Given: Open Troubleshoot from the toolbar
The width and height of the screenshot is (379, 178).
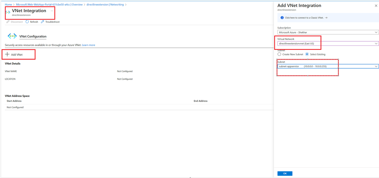Looking at the screenshot, I should click(50, 22).
